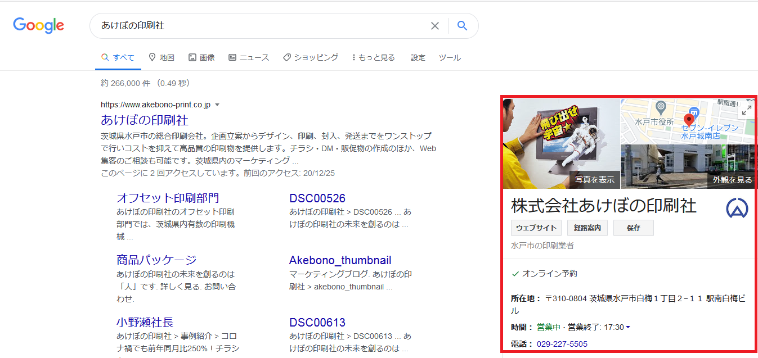The width and height of the screenshot is (758, 358).
Task: Click the Google logo
Action: coord(38,25)
